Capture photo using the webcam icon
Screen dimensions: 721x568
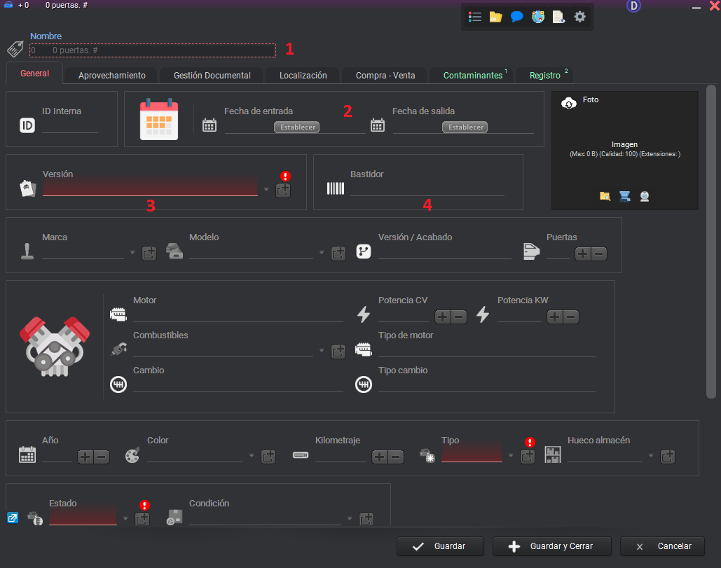pos(644,196)
